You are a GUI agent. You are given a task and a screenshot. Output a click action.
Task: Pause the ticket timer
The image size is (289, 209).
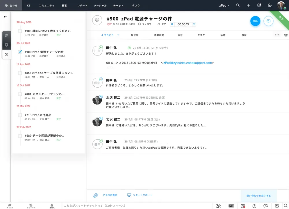pyautogui.click(x=172, y=24)
